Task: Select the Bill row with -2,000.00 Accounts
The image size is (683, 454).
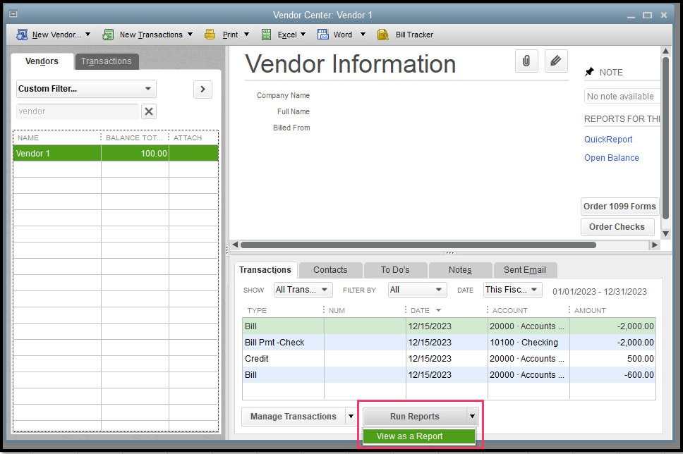Action: pos(449,326)
